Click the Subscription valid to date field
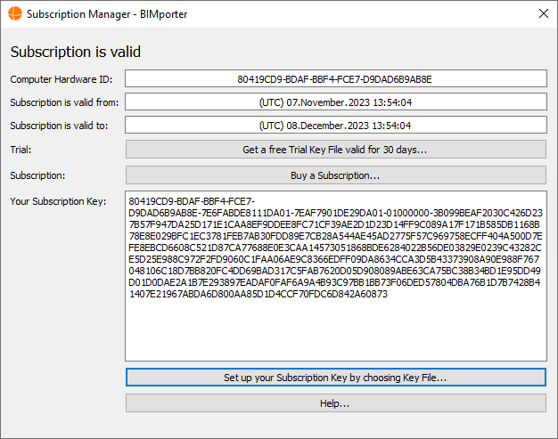The image size is (558, 439). coord(335,126)
